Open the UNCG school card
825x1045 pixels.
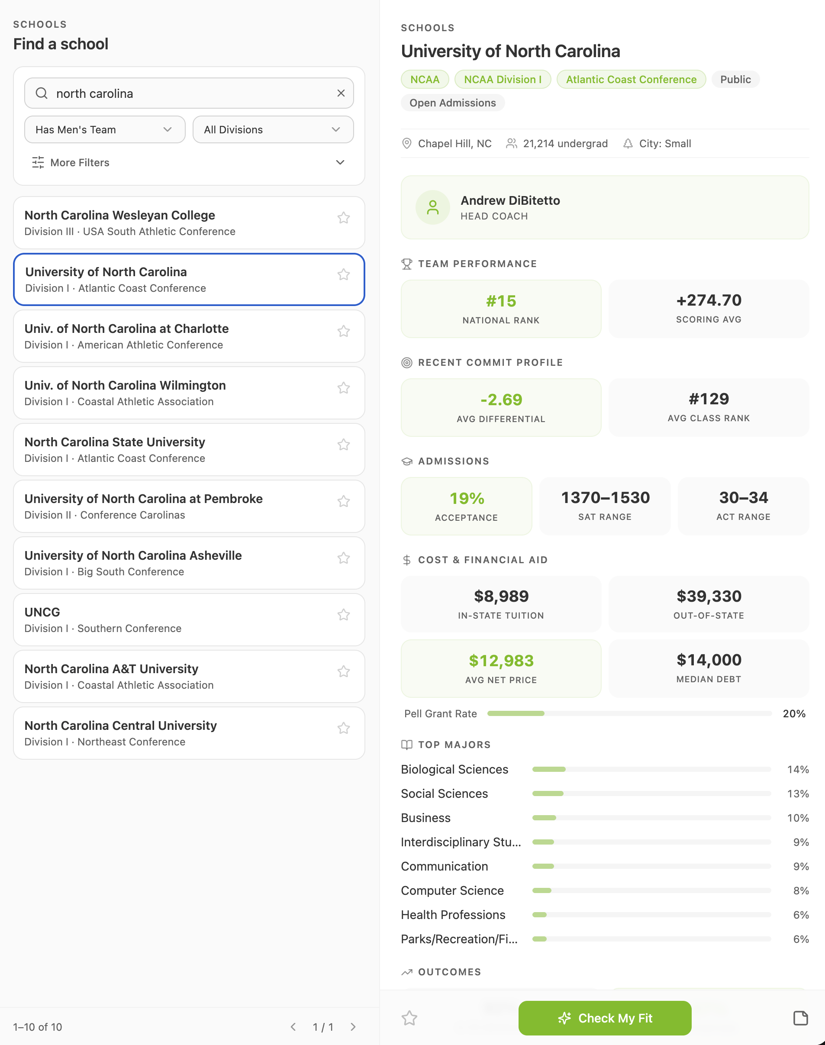tap(189, 620)
